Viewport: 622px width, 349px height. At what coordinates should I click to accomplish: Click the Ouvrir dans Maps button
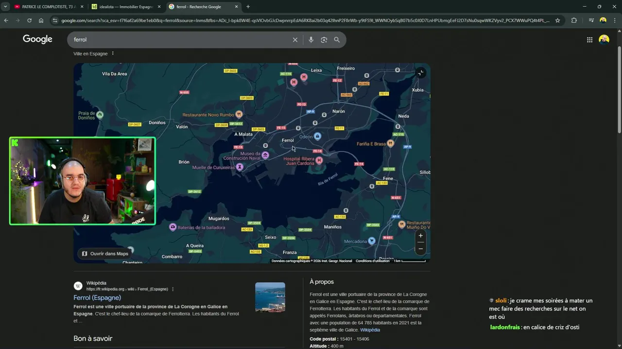[104, 254]
